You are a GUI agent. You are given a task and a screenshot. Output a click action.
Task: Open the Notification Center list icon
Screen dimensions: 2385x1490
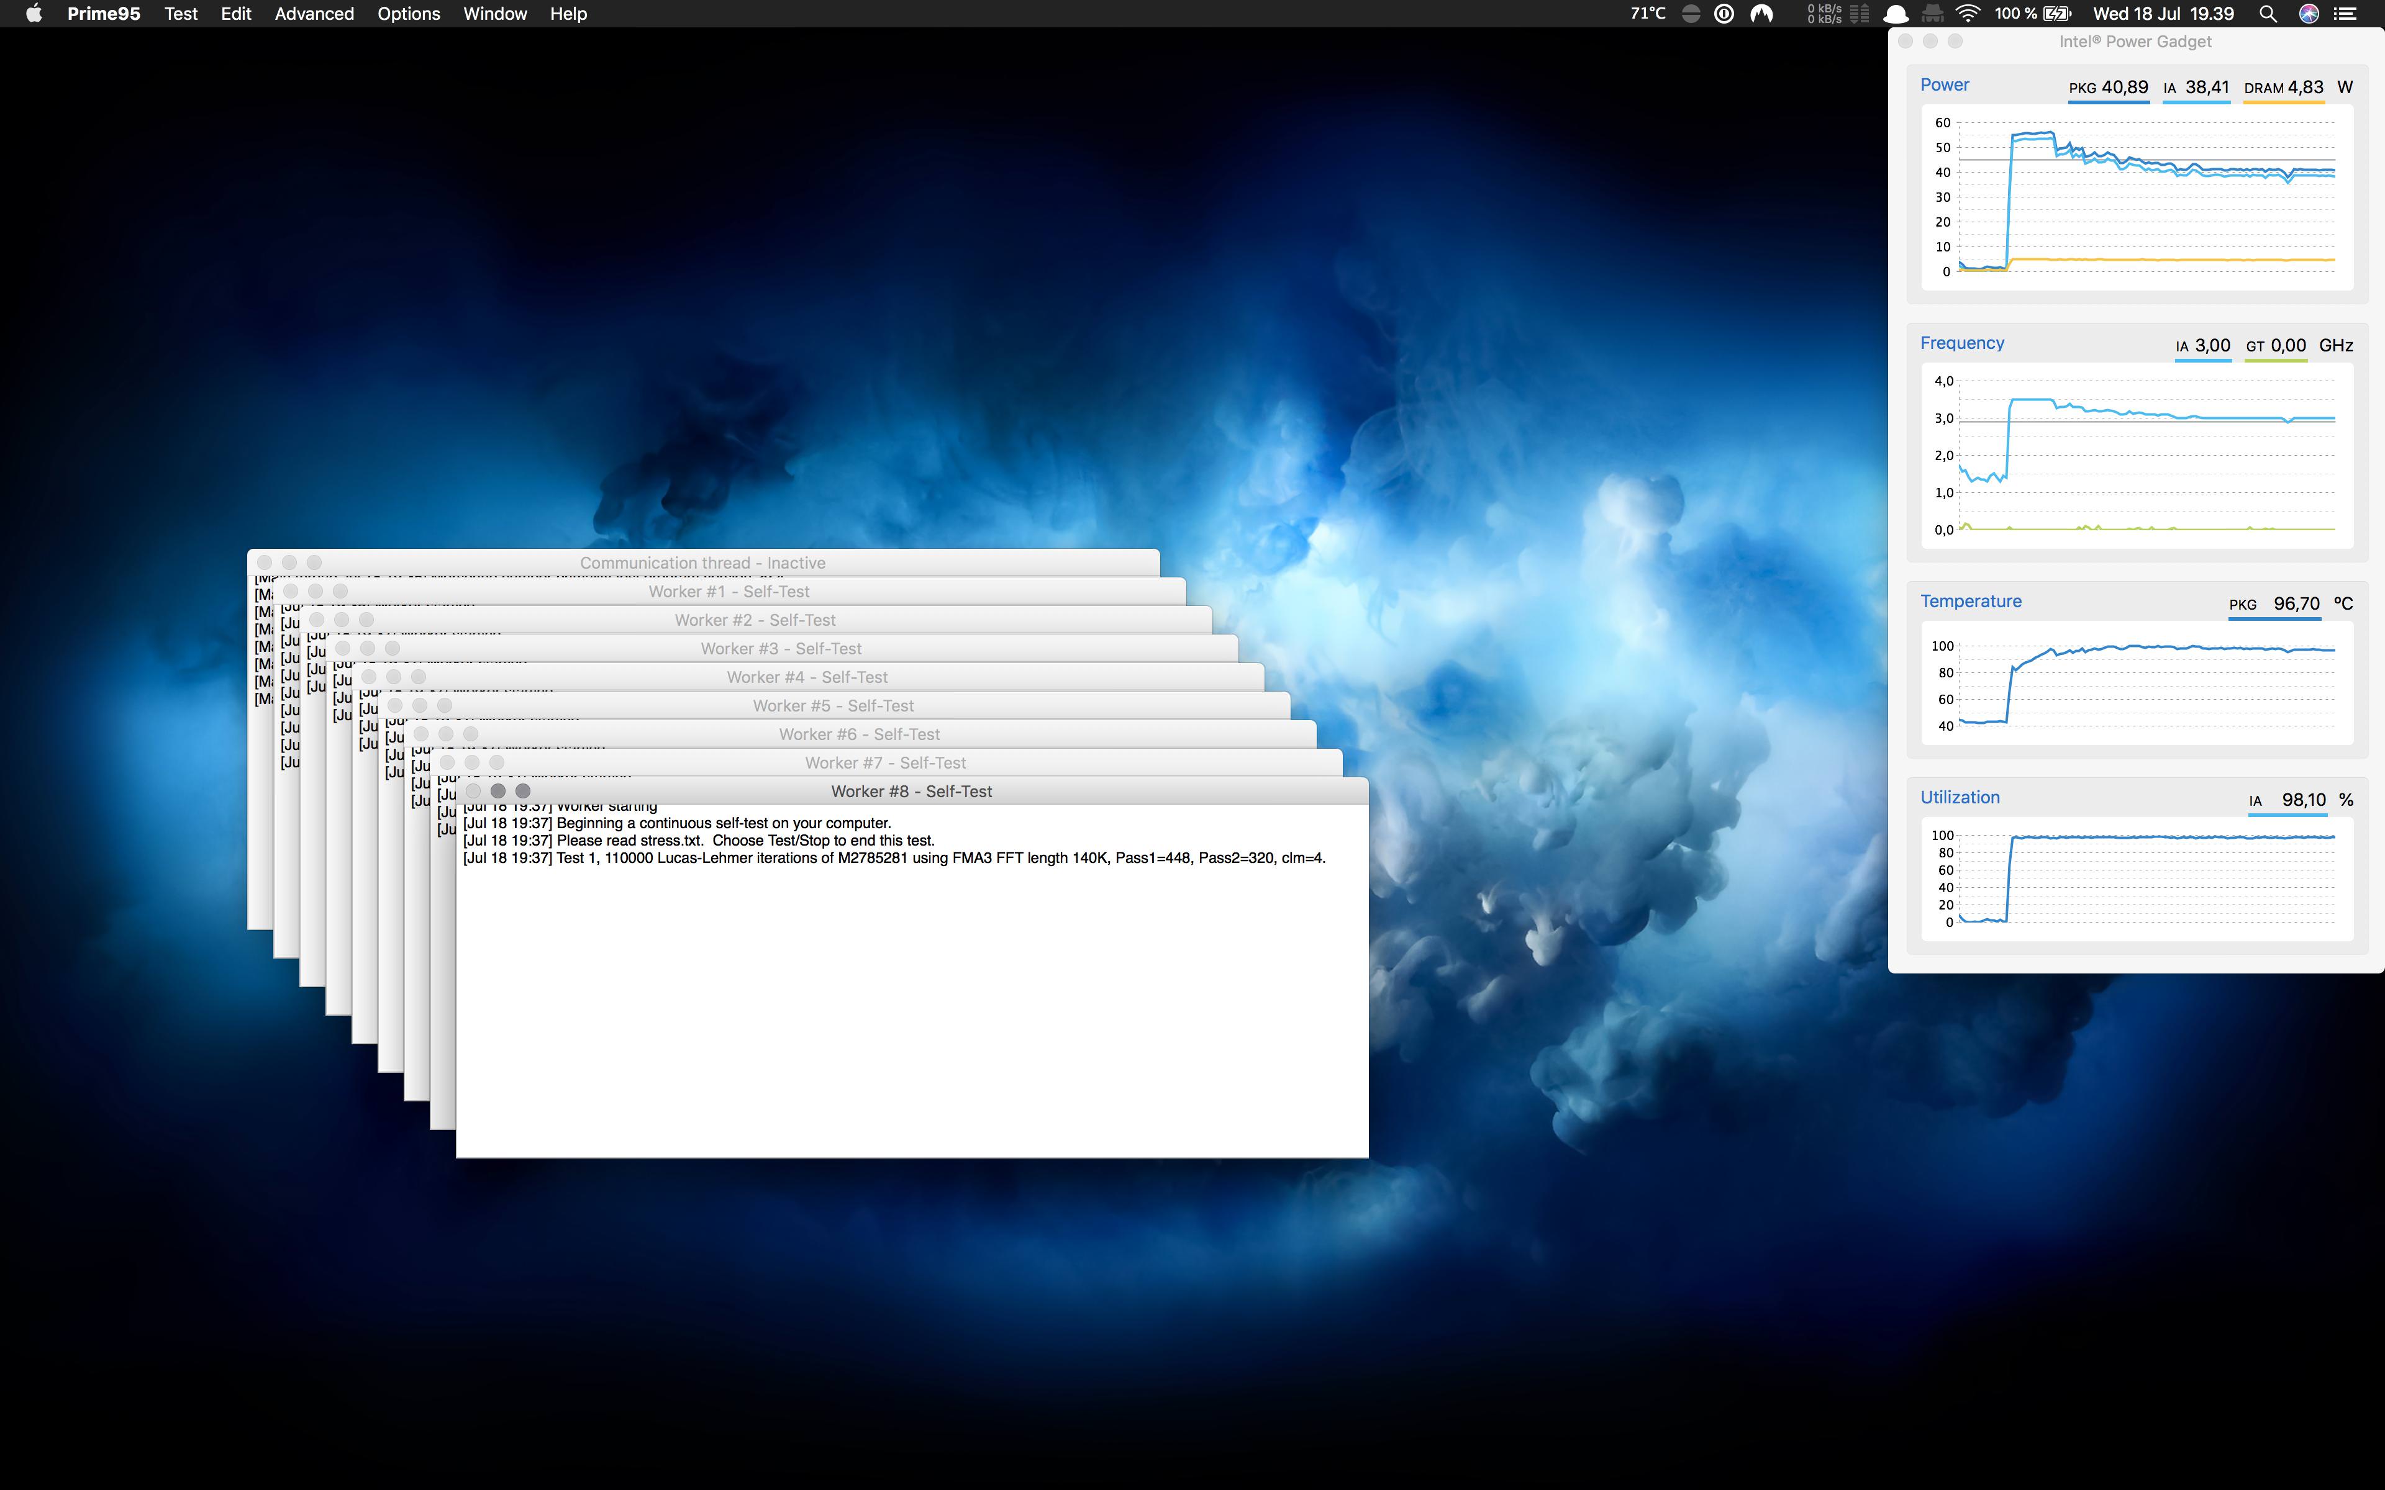click(x=2346, y=14)
